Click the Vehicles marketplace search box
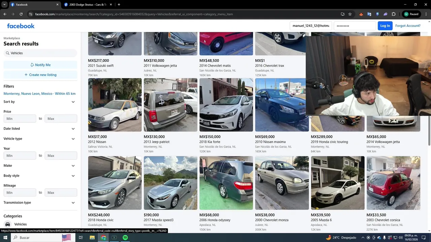Viewport: 431px width, 242px height. coord(40,53)
